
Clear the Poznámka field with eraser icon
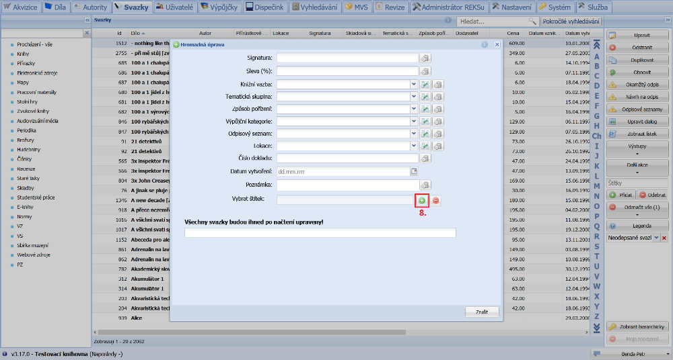pyautogui.click(x=425, y=184)
